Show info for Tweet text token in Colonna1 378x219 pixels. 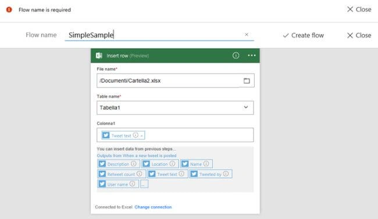click(x=135, y=135)
